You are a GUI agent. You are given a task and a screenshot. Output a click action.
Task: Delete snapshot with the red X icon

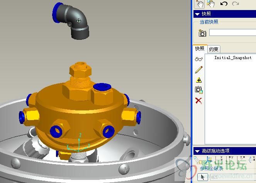pos(198,100)
